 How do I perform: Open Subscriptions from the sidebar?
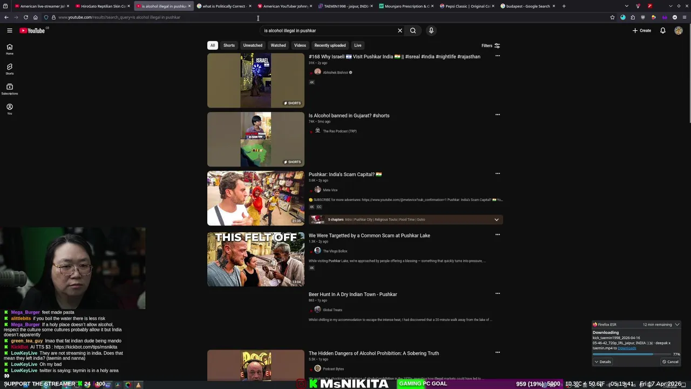coord(9,89)
